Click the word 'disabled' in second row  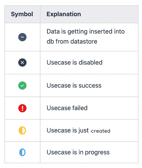90,63
